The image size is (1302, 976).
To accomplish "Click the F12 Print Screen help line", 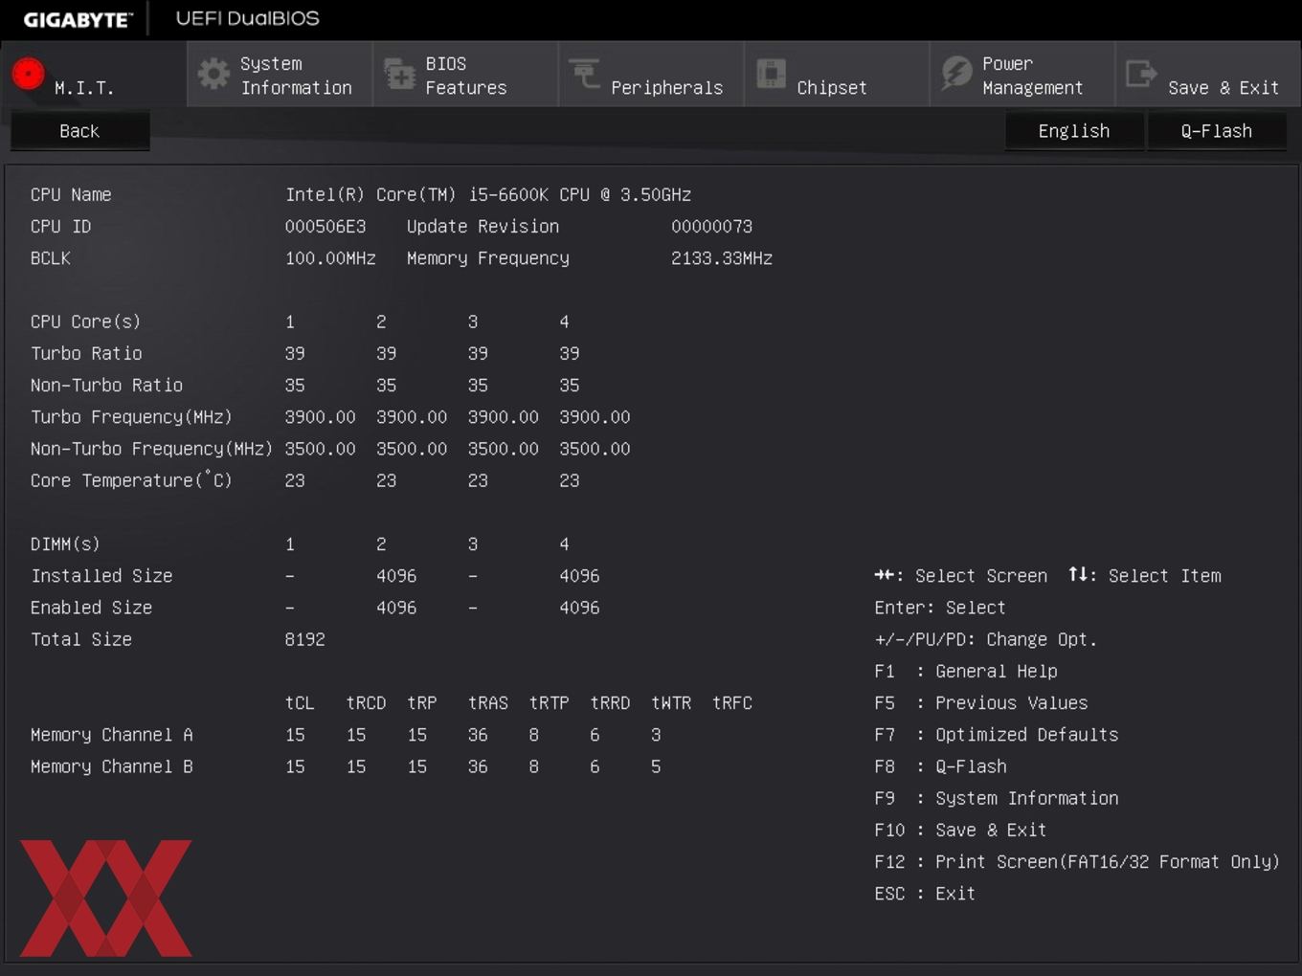I will point(1077,862).
